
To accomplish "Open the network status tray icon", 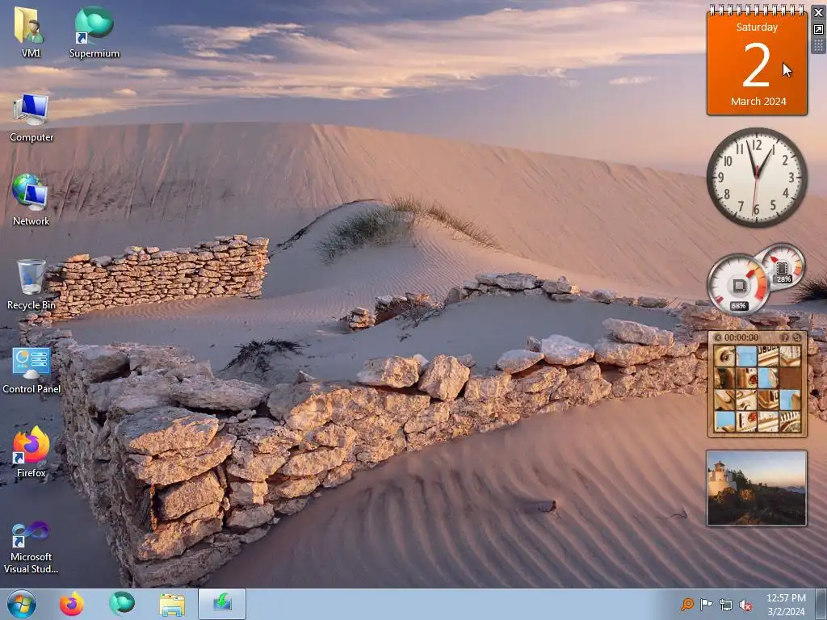I will pos(726,605).
